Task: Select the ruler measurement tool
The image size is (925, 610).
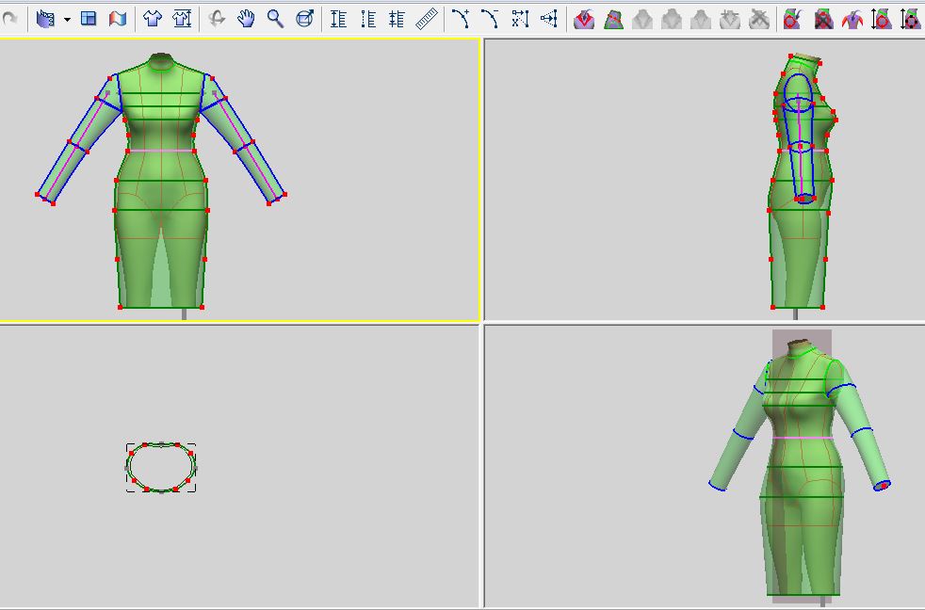Action: coord(427,18)
